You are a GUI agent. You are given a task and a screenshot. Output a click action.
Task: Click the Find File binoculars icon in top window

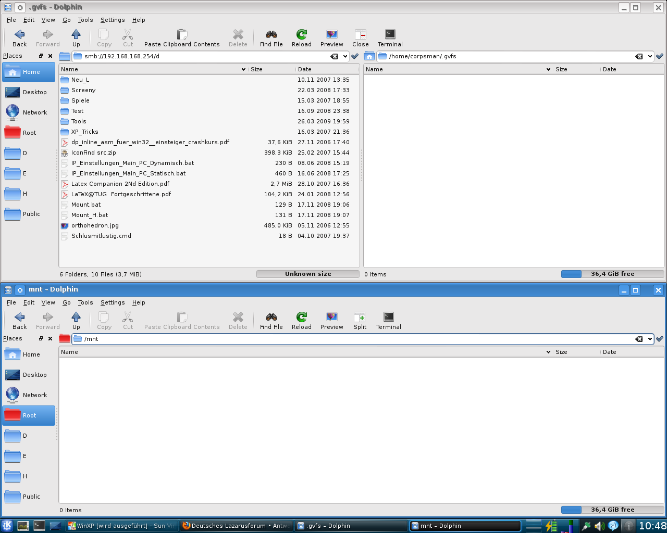271,35
